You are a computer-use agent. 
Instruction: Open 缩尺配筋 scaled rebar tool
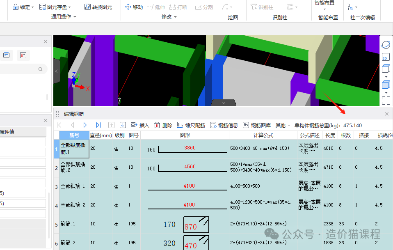point(191,125)
